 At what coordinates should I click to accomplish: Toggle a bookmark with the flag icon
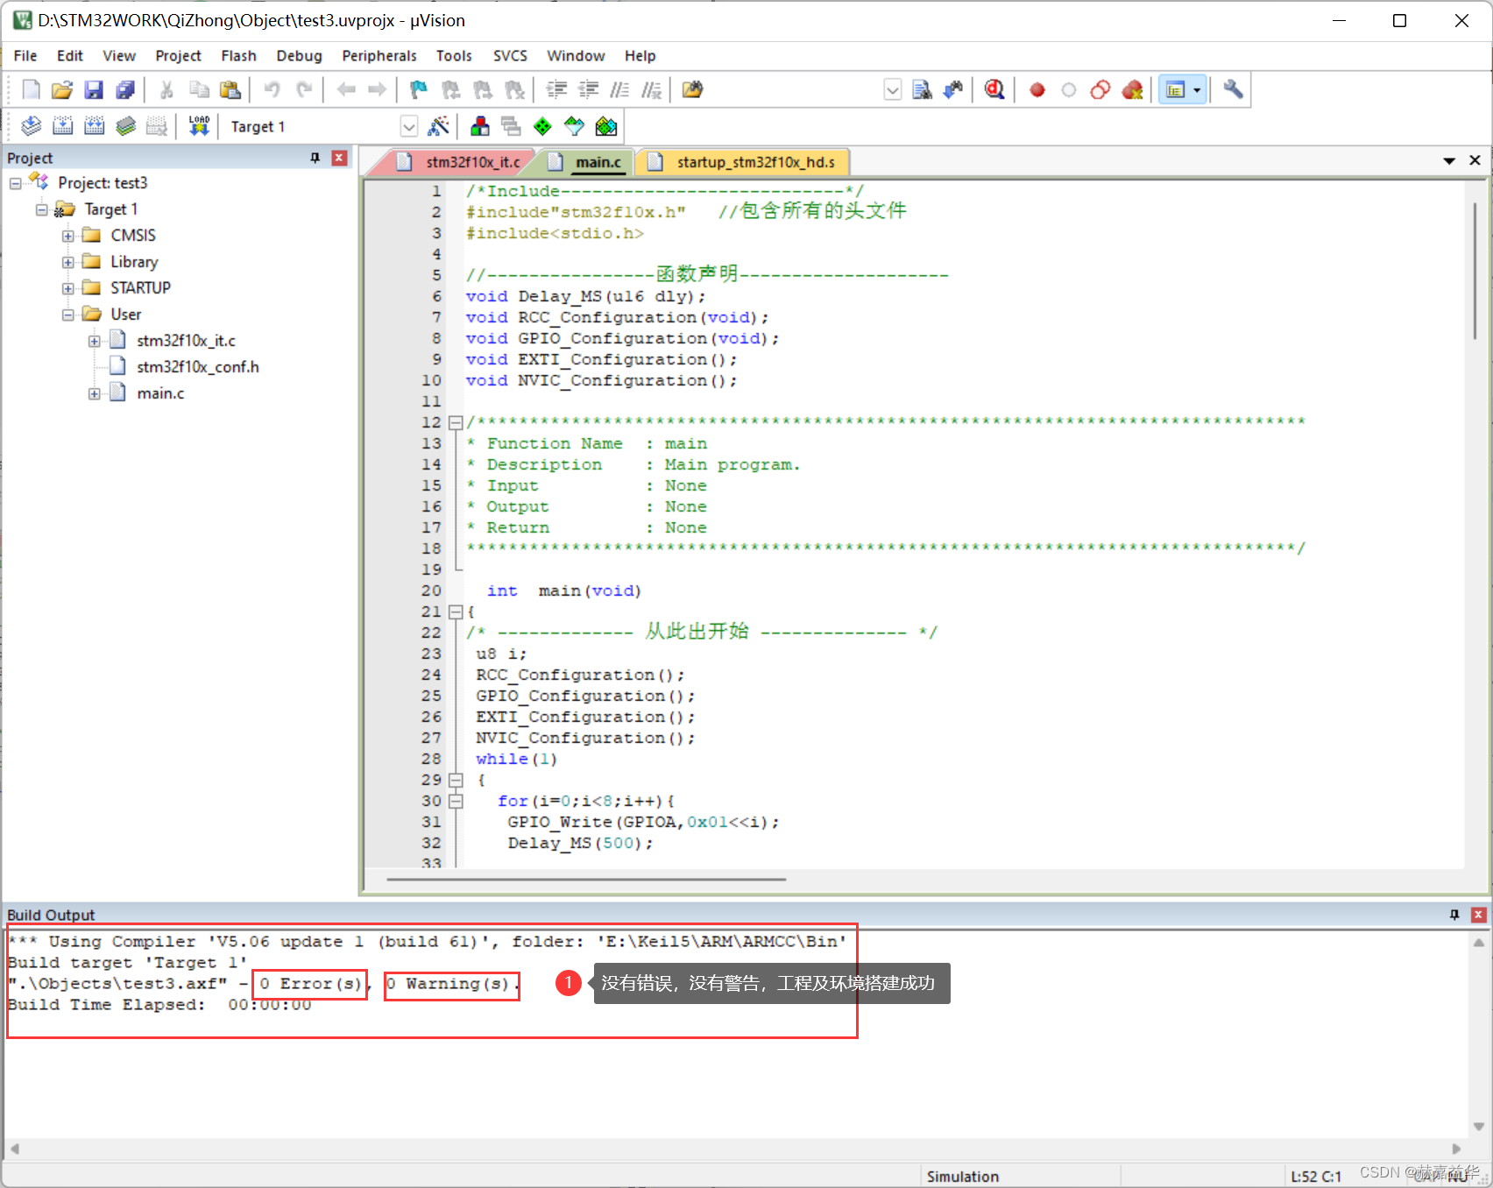419,89
